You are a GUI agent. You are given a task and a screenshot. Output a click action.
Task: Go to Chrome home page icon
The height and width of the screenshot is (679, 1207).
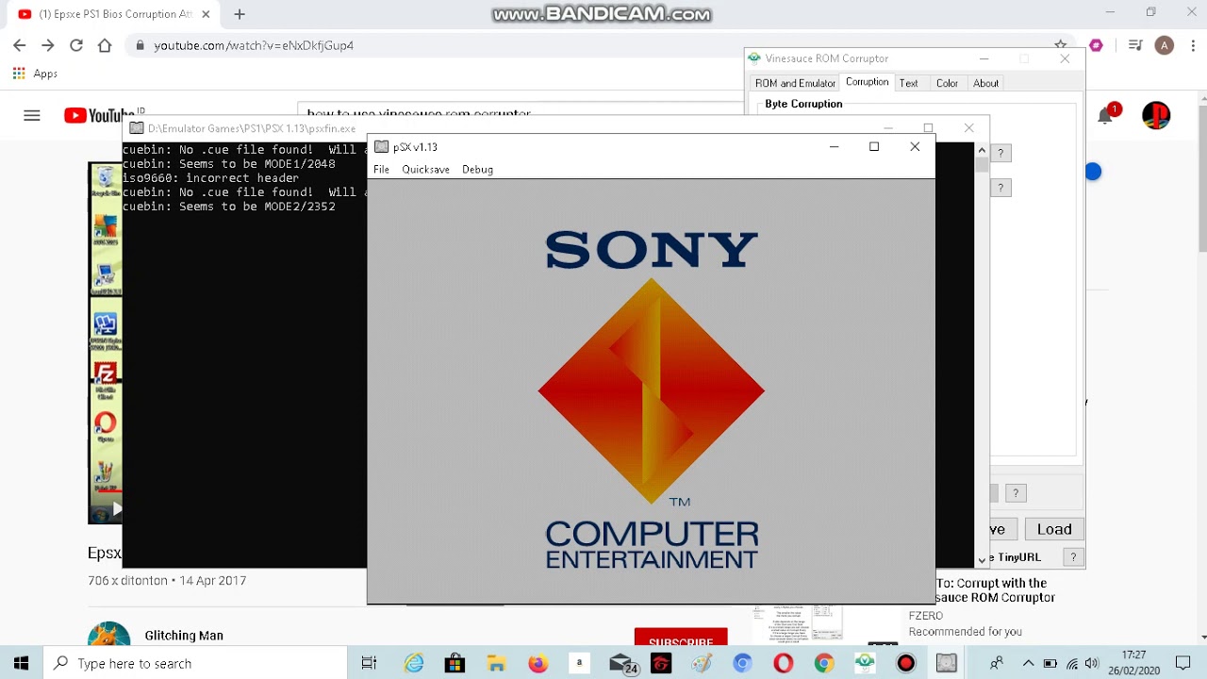(x=105, y=45)
